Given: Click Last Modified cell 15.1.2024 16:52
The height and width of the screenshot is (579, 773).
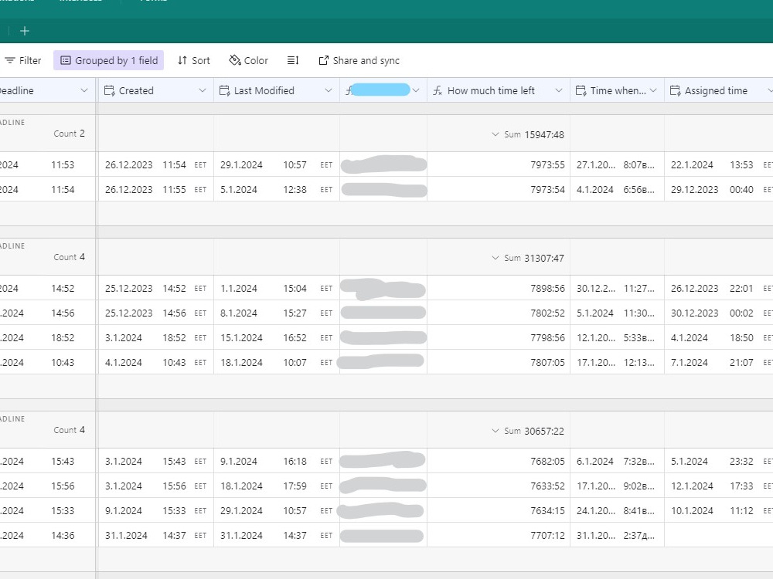Looking at the screenshot, I should pyautogui.click(x=277, y=337).
